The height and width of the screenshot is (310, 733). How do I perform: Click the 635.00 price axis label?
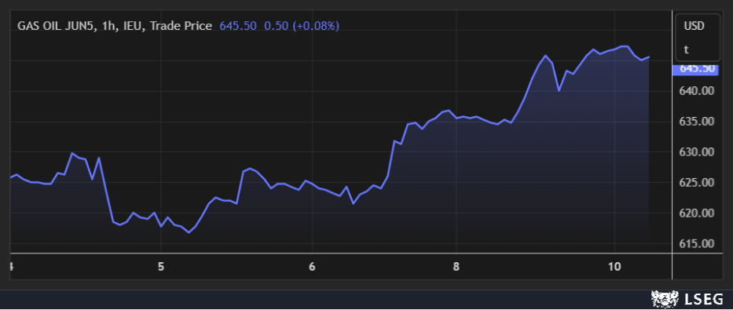(x=697, y=122)
